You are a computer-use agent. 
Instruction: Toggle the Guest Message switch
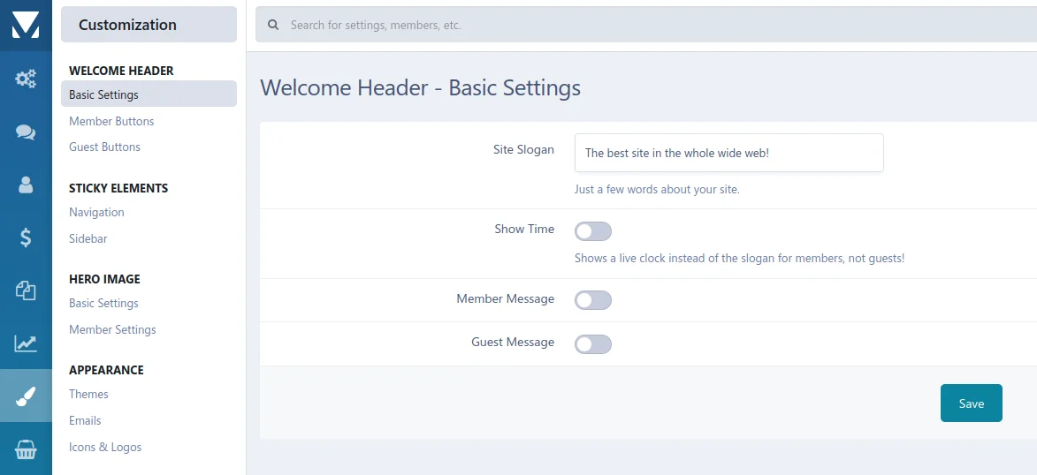click(x=592, y=344)
